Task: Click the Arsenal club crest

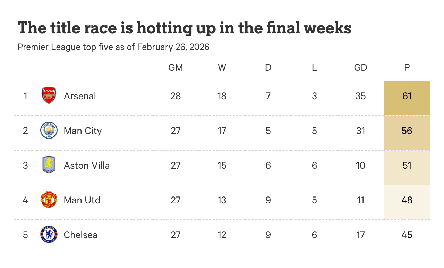Action: point(49,96)
